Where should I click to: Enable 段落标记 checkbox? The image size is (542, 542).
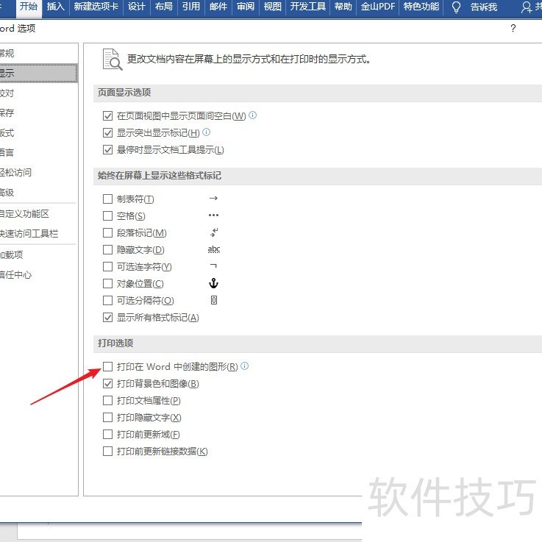coord(107,232)
